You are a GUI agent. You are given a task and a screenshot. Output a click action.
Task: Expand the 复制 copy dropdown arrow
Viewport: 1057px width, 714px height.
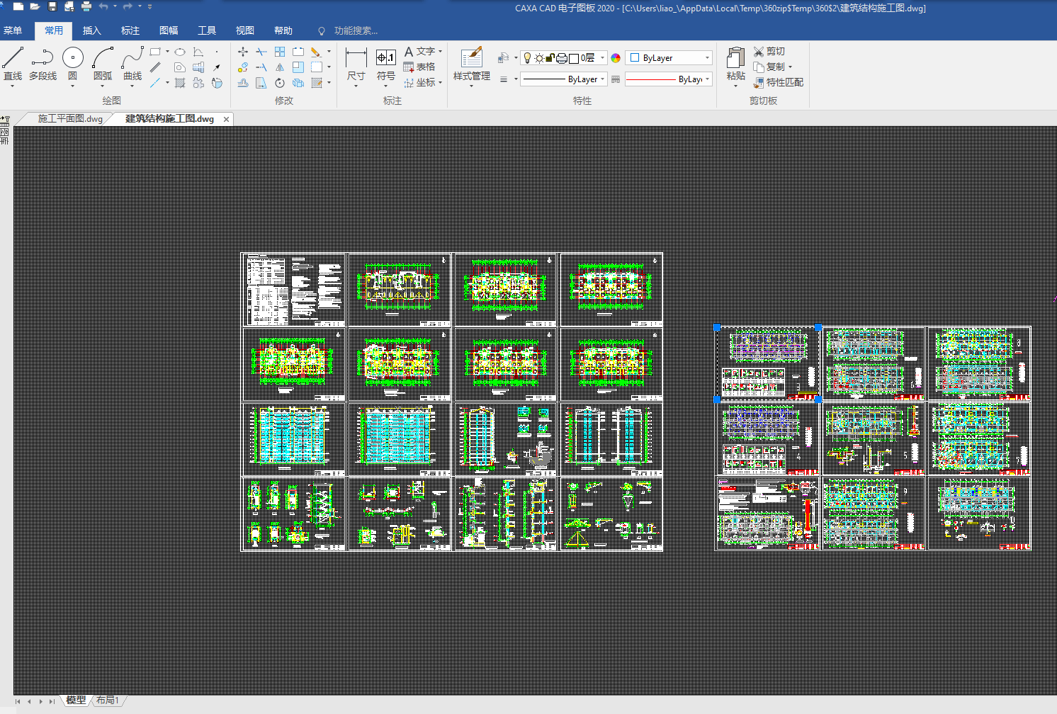(790, 67)
